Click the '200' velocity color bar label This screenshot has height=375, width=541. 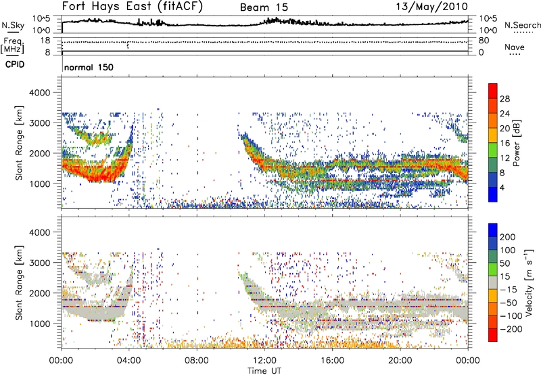click(508, 237)
